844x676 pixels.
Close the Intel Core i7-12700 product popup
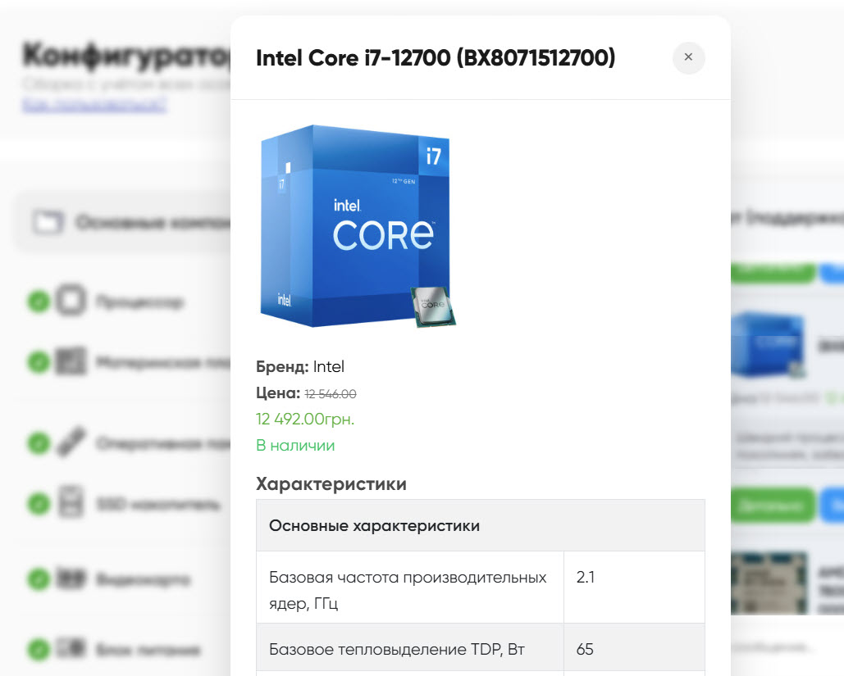pos(688,57)
